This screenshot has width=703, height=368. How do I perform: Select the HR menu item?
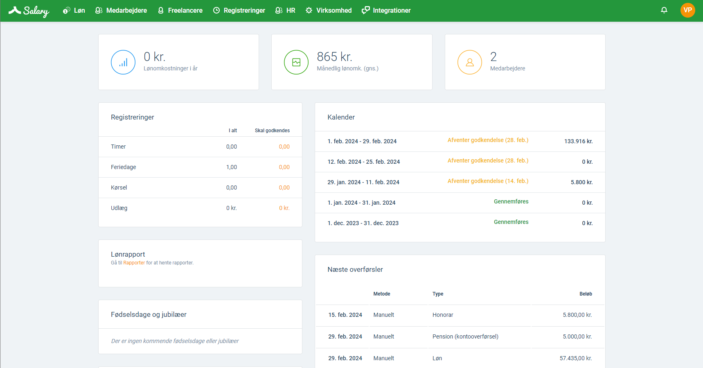point(285,10)
